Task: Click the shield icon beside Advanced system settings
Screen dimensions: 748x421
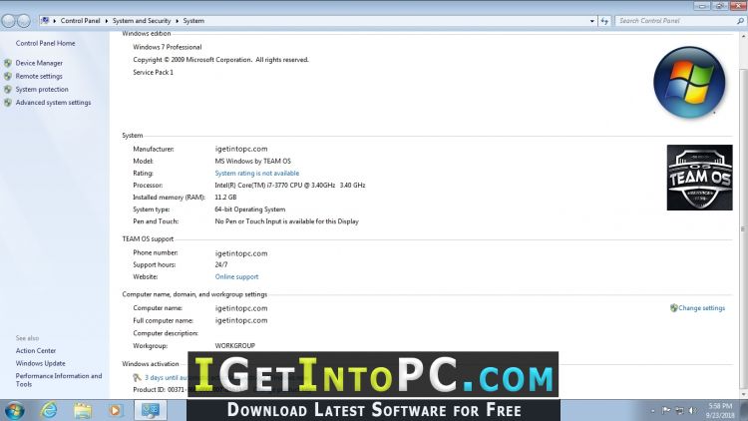Action: [x=8, y=103]
